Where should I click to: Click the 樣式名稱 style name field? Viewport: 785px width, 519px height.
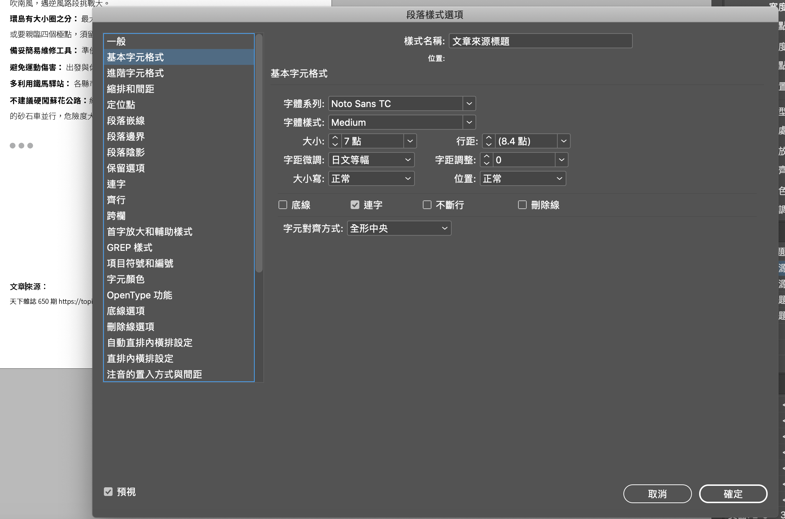pyautogui.click(x=540, y=41)
